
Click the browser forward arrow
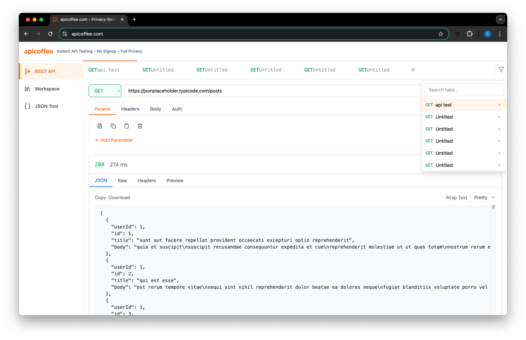coord(38,34)
